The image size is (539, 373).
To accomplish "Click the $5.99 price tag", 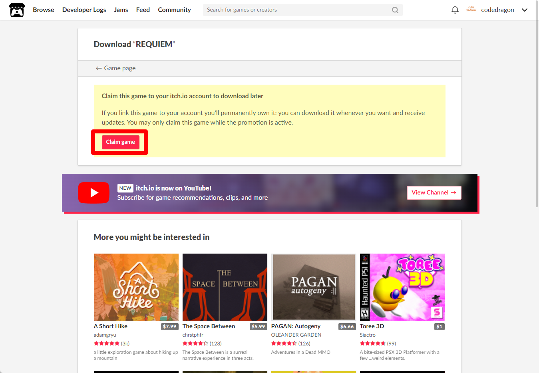I will [258, 327].
